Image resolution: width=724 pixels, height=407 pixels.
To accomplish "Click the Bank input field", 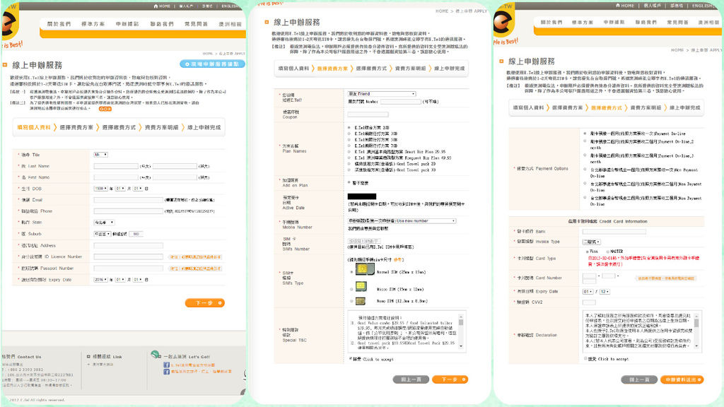I will click(614, 232).
